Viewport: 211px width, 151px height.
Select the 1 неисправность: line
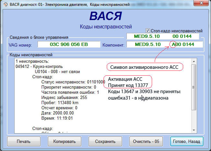click(32, 61)
